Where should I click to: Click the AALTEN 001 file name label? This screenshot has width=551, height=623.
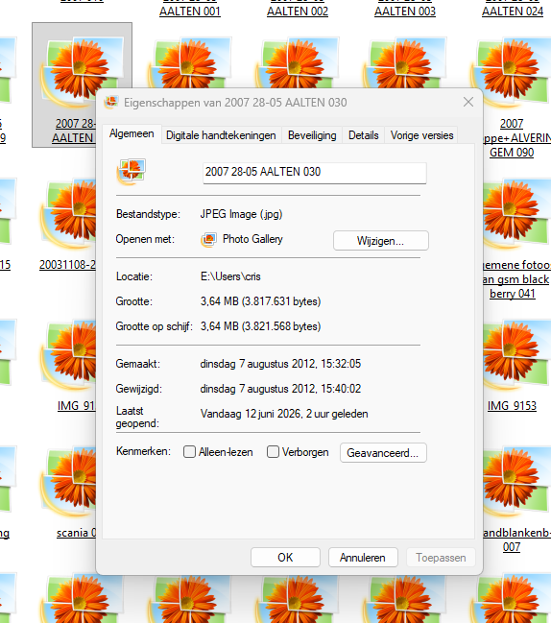[190, 12]
